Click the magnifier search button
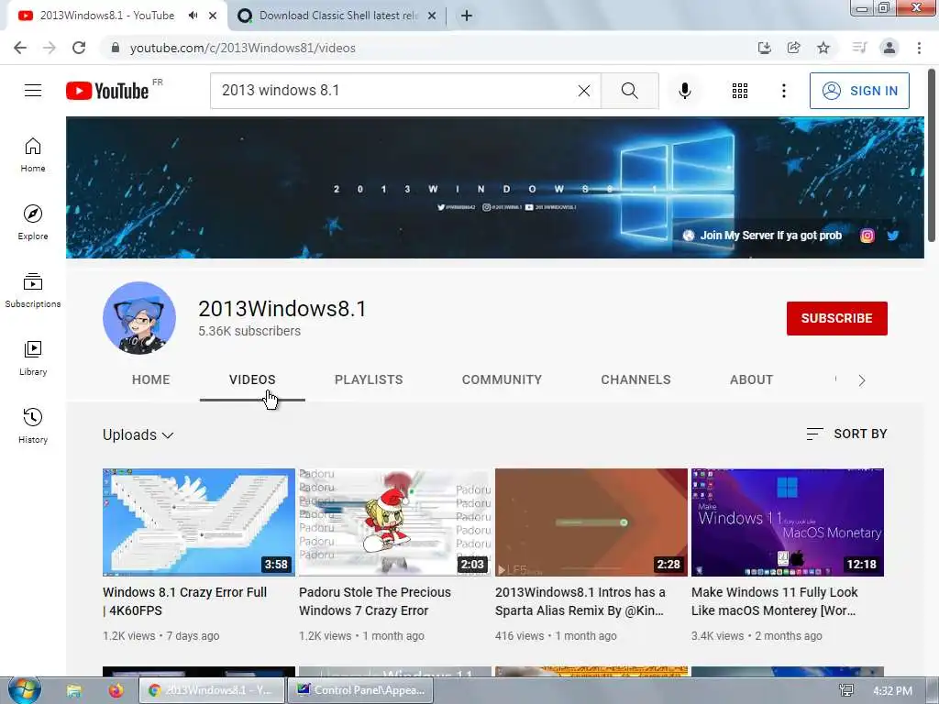939x704 pixels. coord(629,91)
